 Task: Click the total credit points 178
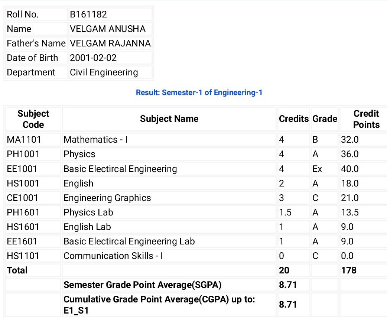click(349, 270)
